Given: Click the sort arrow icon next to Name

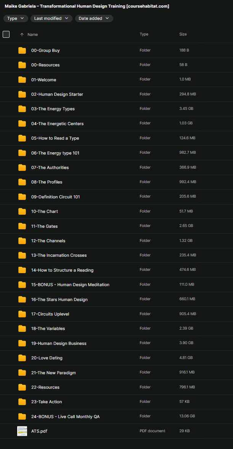Looking at the screenshot, I should point(22,35).
